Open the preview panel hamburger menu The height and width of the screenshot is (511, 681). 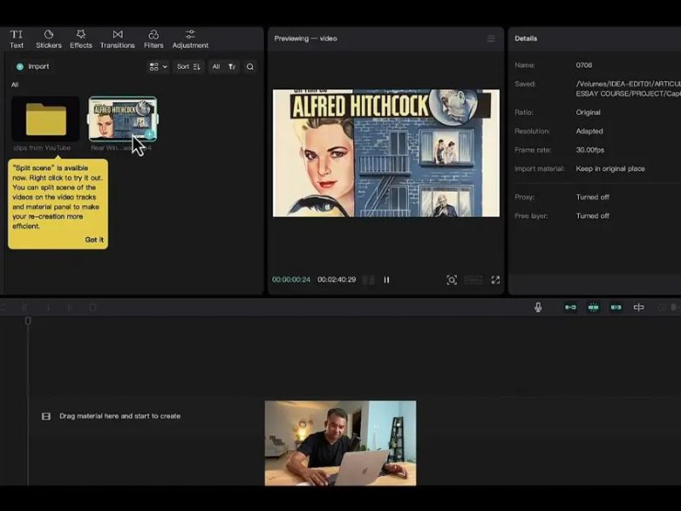pos(491,38)
